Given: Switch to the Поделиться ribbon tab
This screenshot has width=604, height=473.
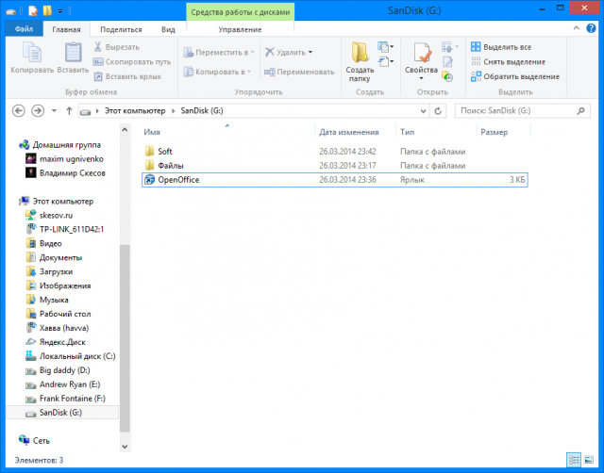Looking at the screenshot, I should (121, 29).
